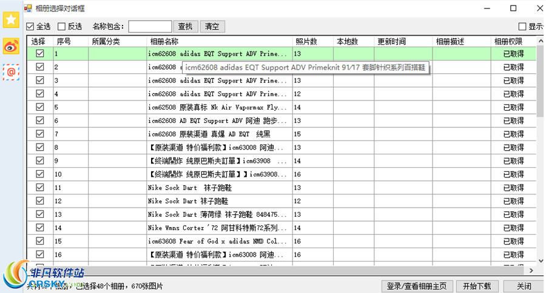
Task: Click the 登录/查看相册主页 button
Action: (417, 286)
